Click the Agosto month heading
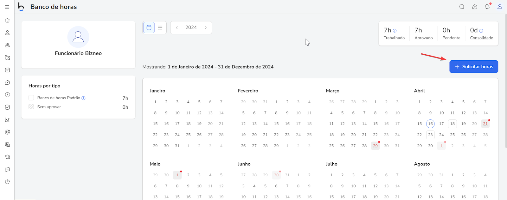Image resolution: width=507 pixels, height=200 pixels. 422,164
